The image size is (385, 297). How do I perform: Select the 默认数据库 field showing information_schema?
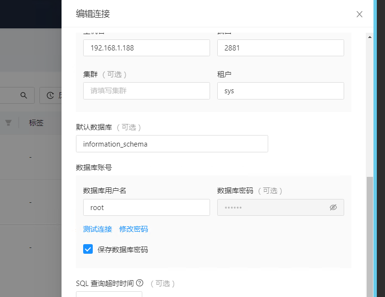(172, 144)
